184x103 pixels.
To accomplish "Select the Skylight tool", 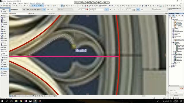I will (5, 38).
